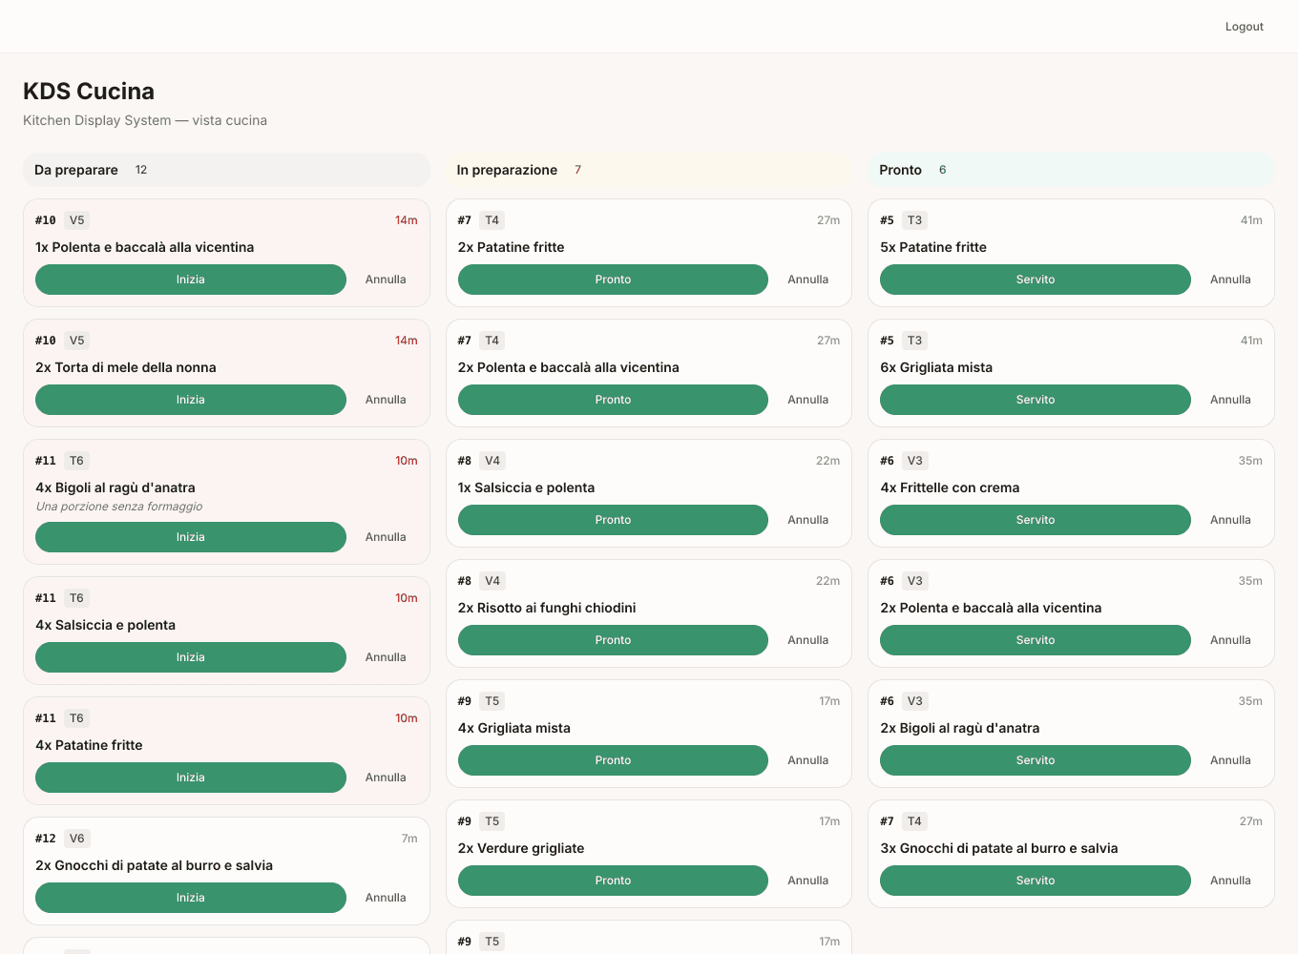The image size is (1298, 954).
Task: Cancel the 4x Grigliata mista item
Action: 808,760
